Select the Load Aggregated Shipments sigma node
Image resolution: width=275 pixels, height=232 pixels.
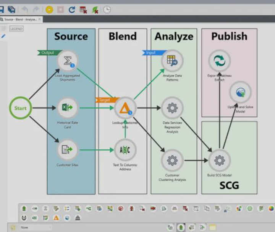point(68,61)
